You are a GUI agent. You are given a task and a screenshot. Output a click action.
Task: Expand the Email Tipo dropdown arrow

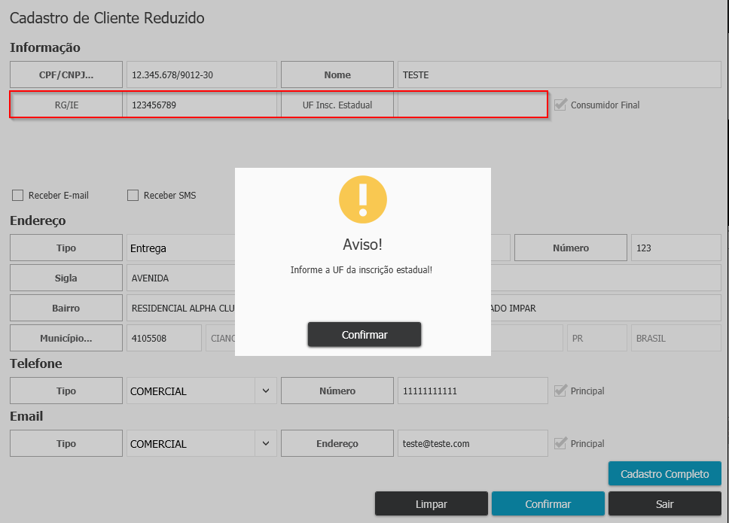click(265, 444)
